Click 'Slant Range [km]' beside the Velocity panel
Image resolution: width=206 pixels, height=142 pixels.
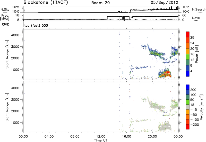click(7, 107)
